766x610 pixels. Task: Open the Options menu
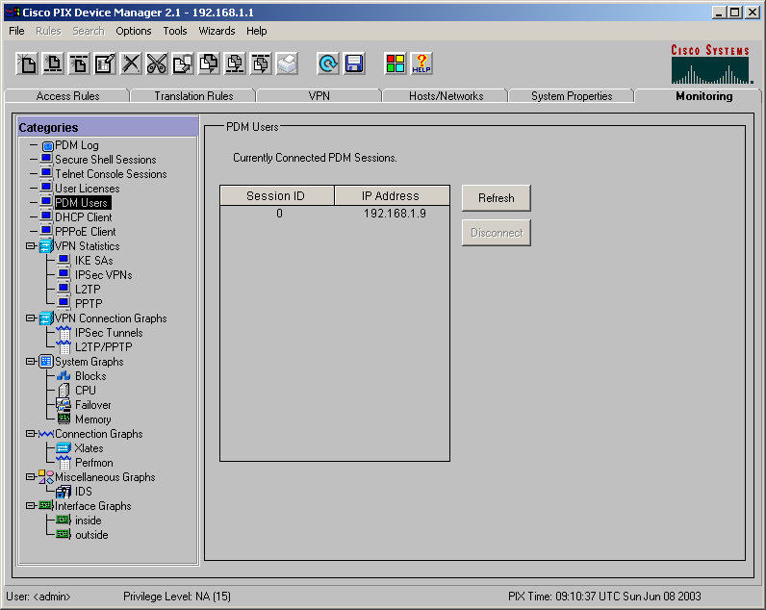point(134,31)
